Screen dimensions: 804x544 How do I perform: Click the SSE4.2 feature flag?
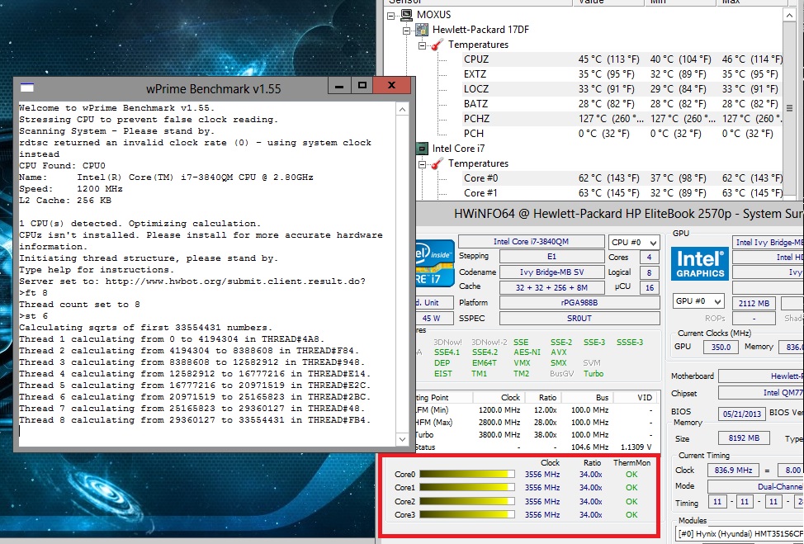point(485,352)
